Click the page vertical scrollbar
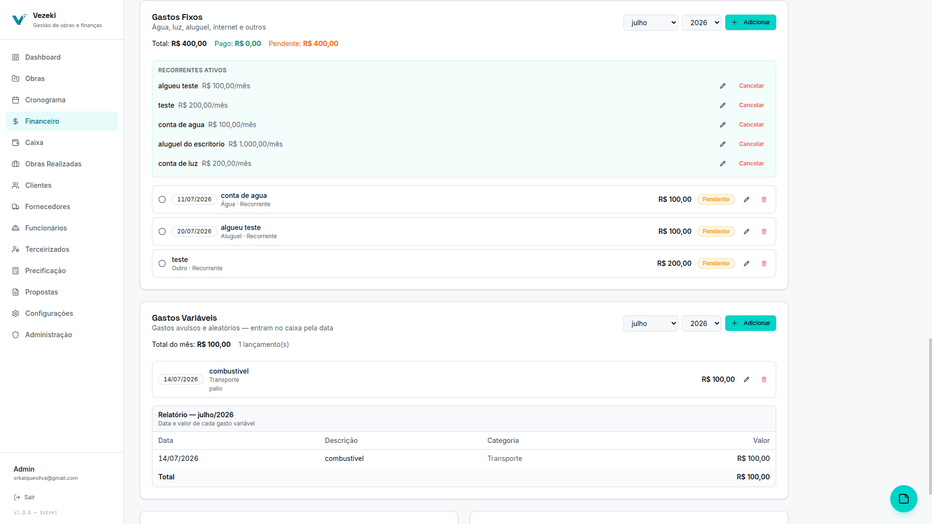Screen dimensions: 932x524 [930, 416]
